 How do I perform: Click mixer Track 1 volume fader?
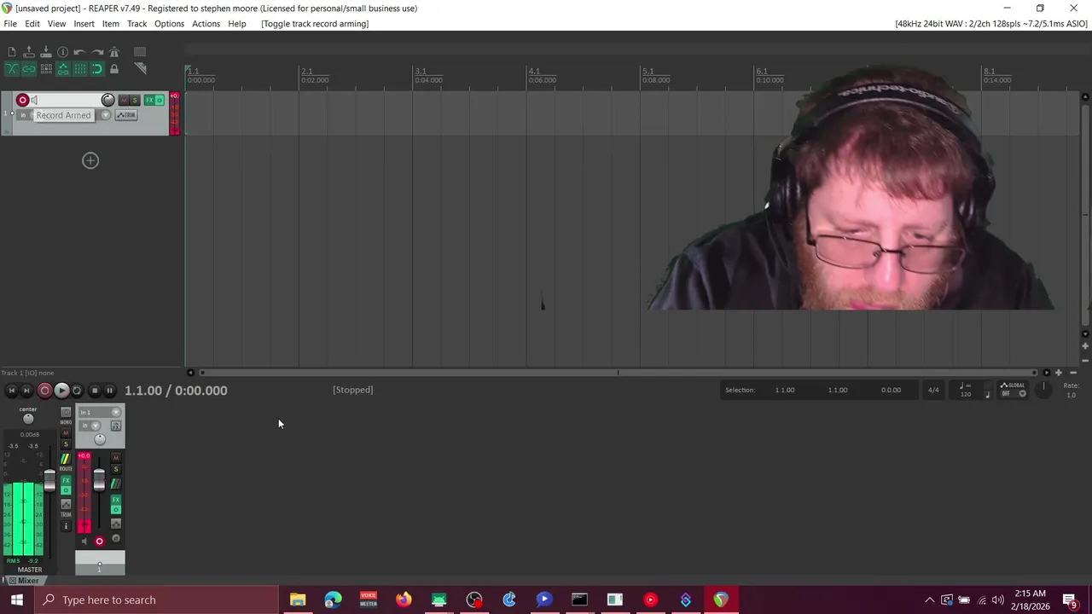(99, 480)
